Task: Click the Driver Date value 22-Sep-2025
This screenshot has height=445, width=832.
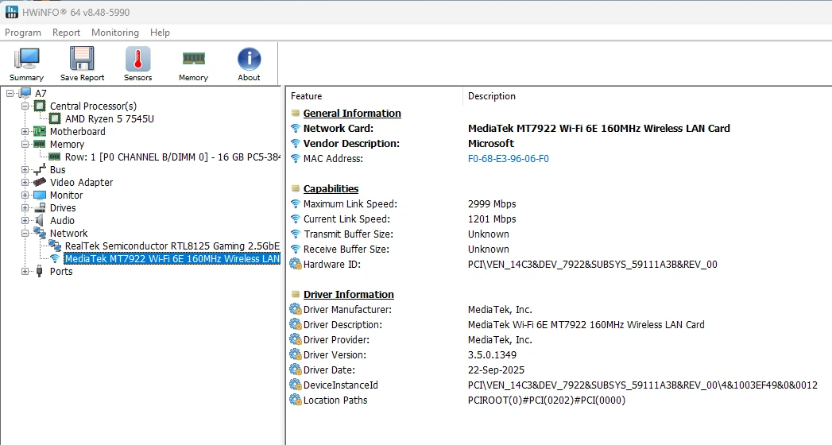Action: (496, 370)
